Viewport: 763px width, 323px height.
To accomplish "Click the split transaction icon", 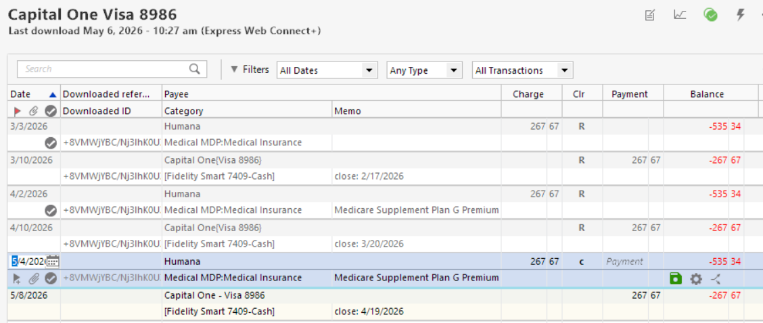I will (716, 278).
